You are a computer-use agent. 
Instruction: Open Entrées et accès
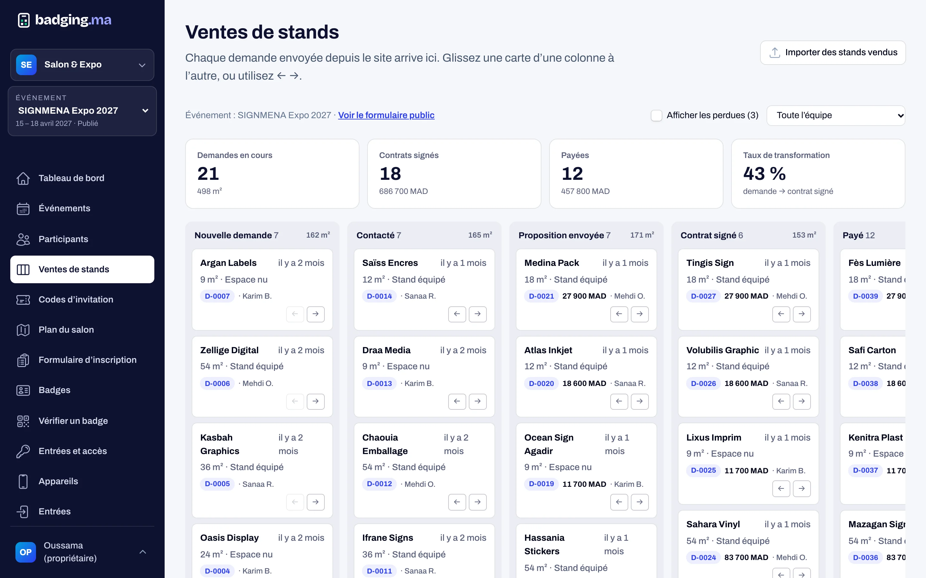tap(82, 451)
